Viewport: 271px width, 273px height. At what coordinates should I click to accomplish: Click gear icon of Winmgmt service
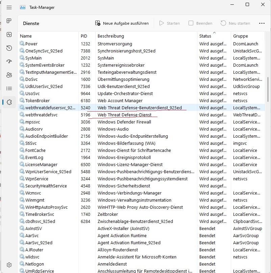coord(22,200)
